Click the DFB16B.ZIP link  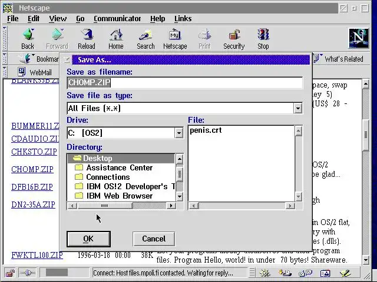point(32,187)
